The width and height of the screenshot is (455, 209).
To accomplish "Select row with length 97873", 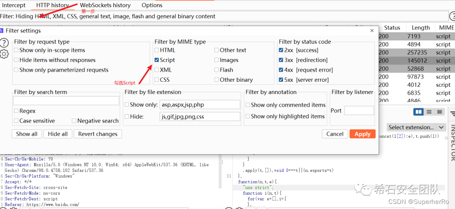I will pos(417,77).
